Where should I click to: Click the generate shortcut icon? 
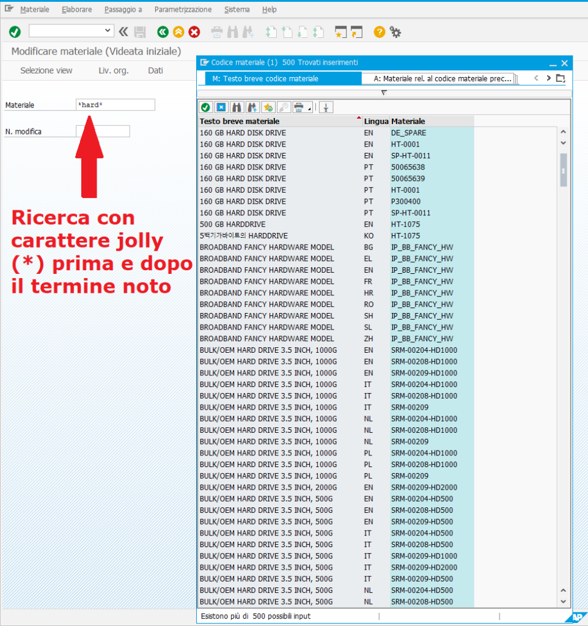[x=356, y=32]
